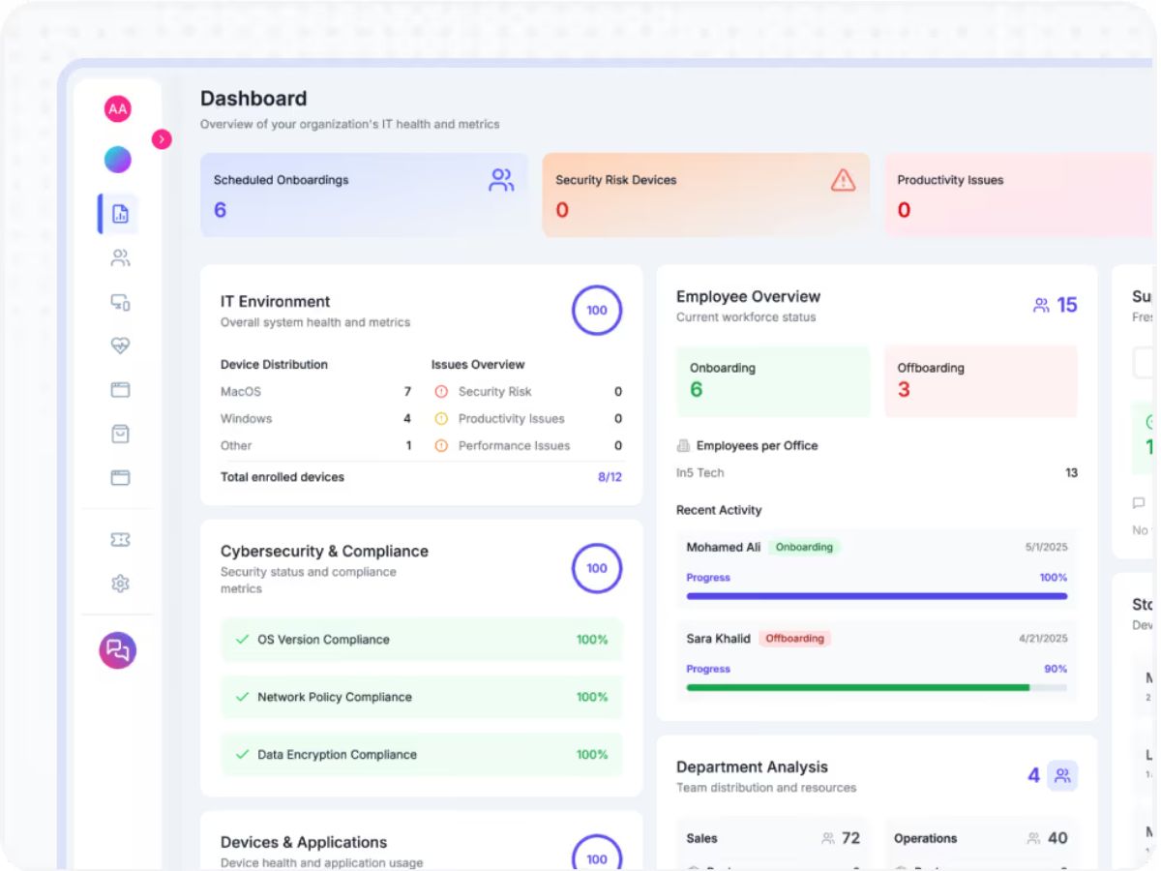The height and width of the screenshot is (871, 1161).
Task: Click the Cybersecurity & Compliance score ring
Action: (x=597, y=568)
